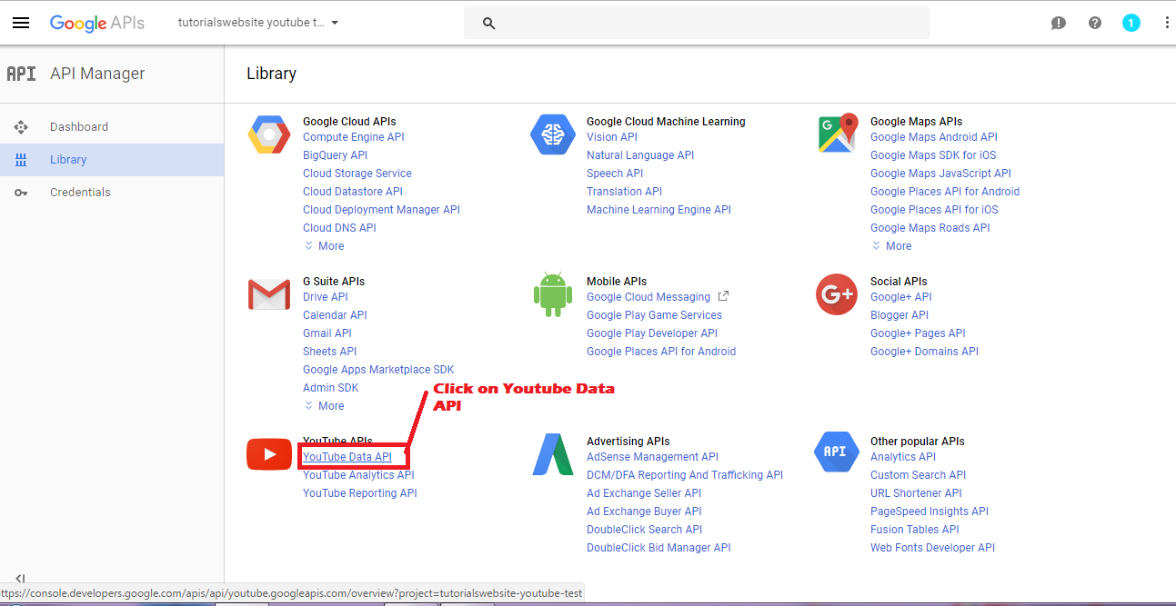This screenshot has height=606, width=1176.
Task: Open Natural Language API link
Action: [x=640, y=155]
